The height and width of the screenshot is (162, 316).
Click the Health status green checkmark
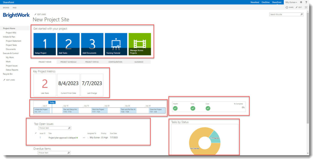click(x=175, y=108)
